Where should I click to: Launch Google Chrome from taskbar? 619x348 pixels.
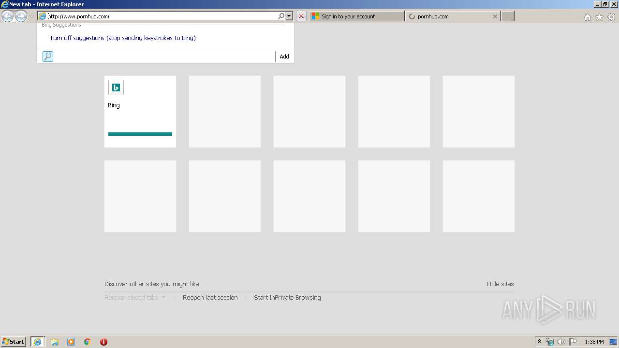[88, 342]
